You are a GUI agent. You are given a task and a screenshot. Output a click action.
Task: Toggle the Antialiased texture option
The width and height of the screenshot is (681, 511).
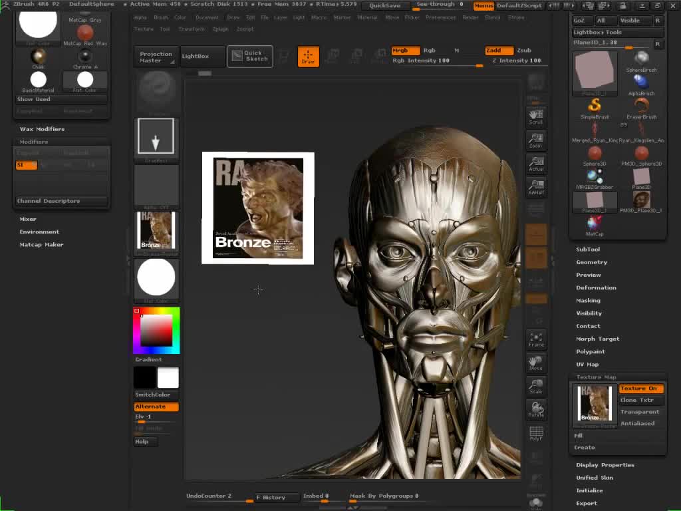[x=641, y=423]
